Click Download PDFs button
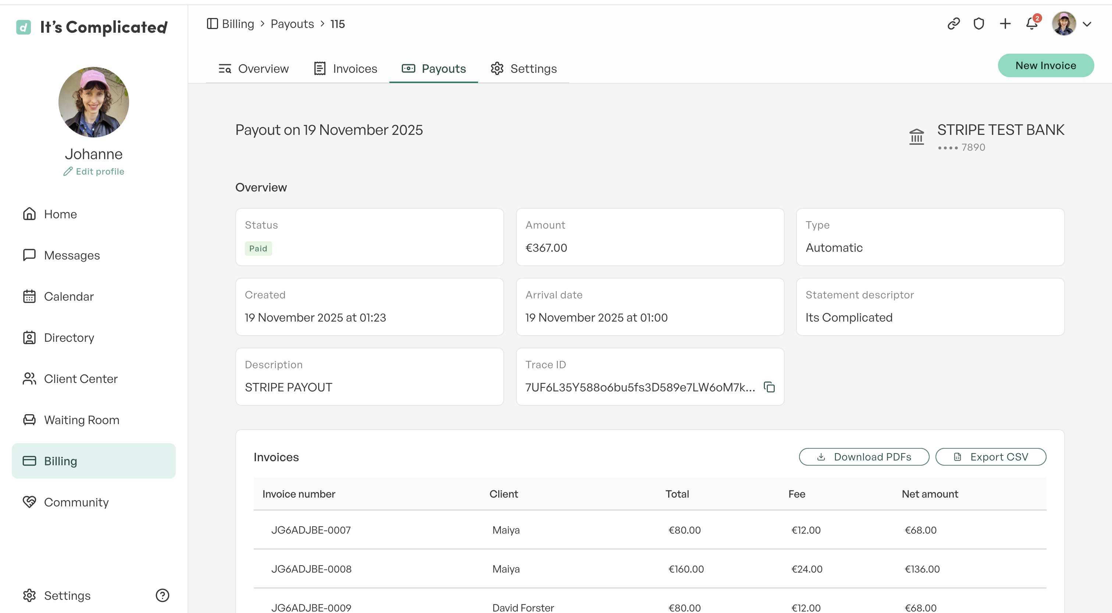Viewport: 1112px width, 613px height. (x=864, y=457)
